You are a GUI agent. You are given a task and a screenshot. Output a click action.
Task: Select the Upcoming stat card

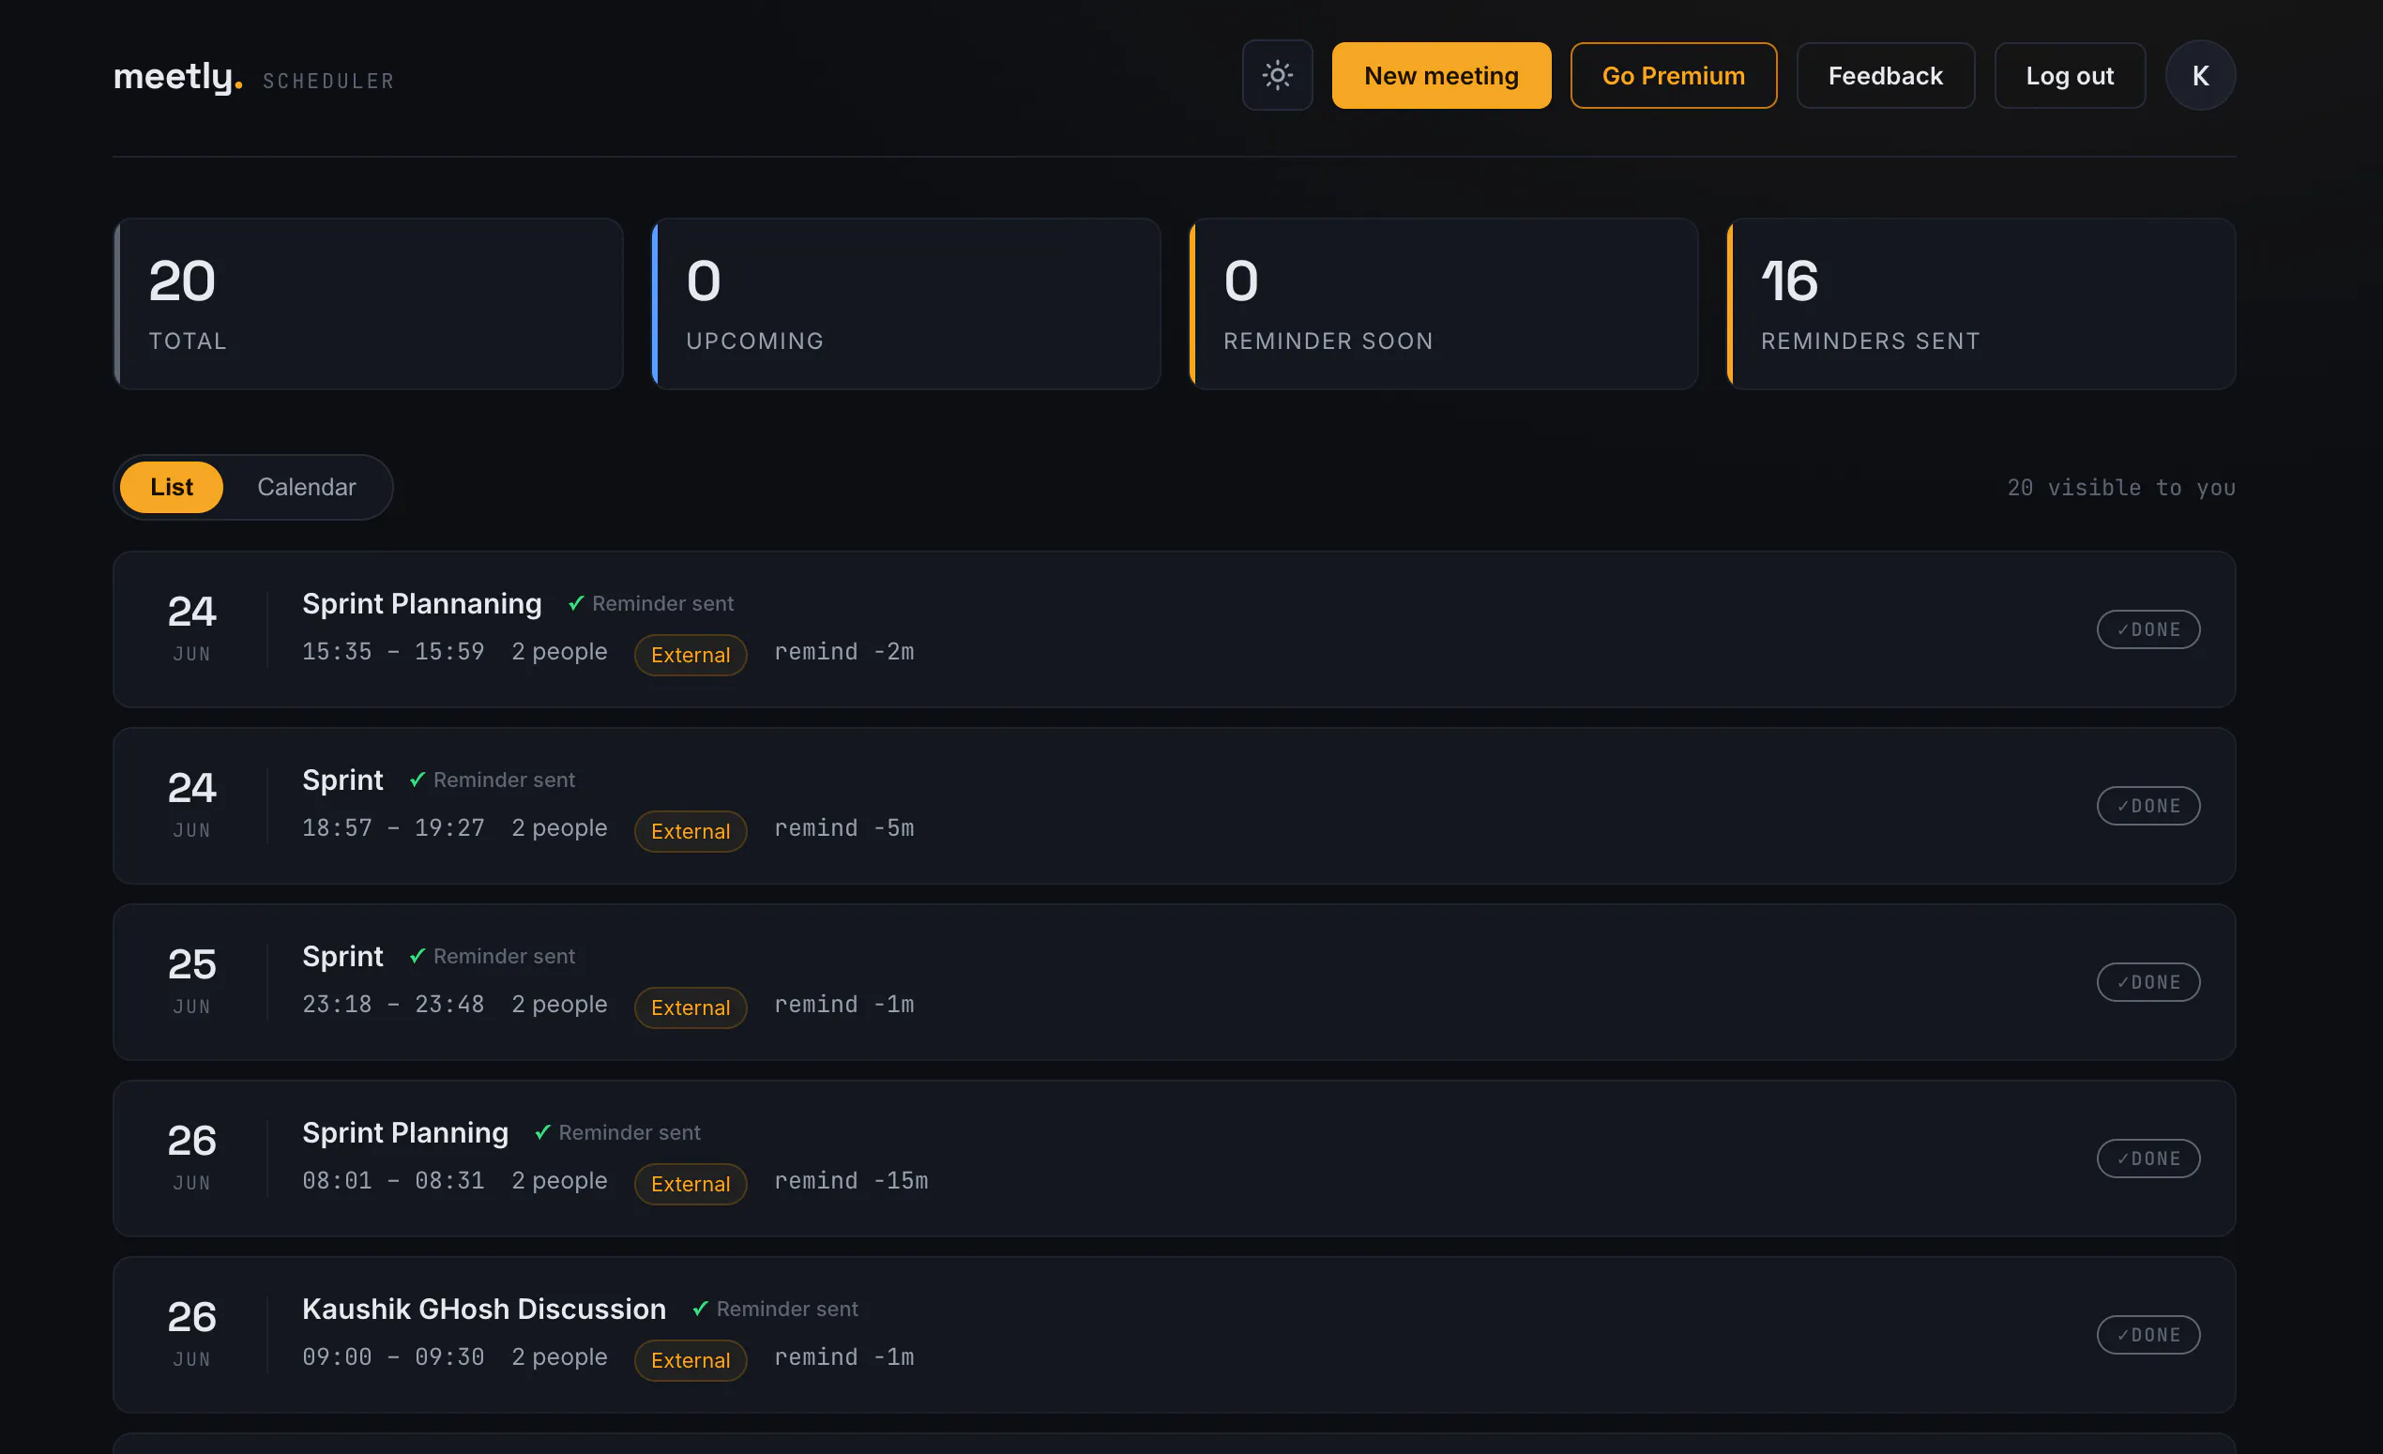(905, 304)
